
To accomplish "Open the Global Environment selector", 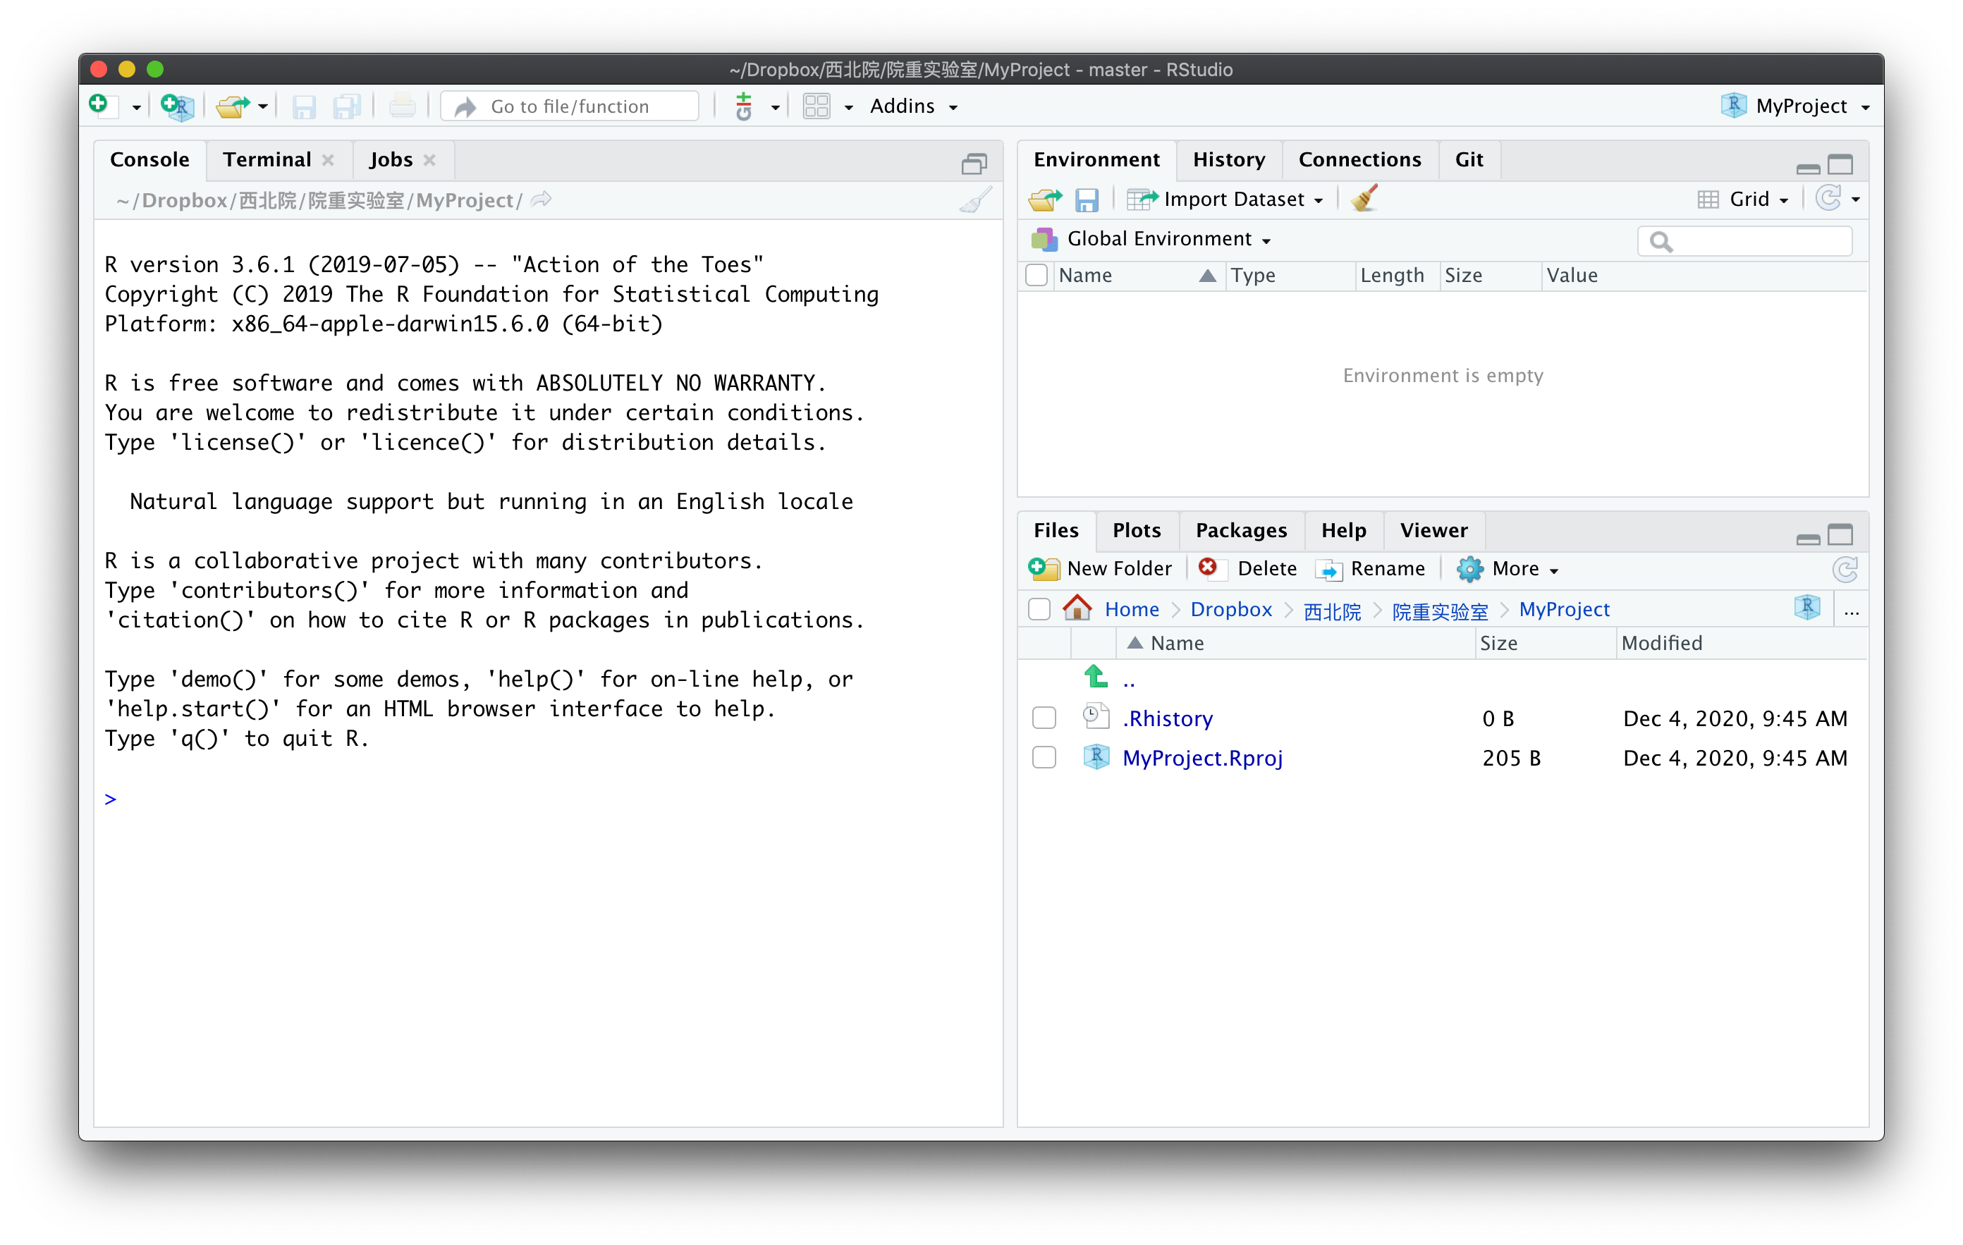I will [1151, 239].
